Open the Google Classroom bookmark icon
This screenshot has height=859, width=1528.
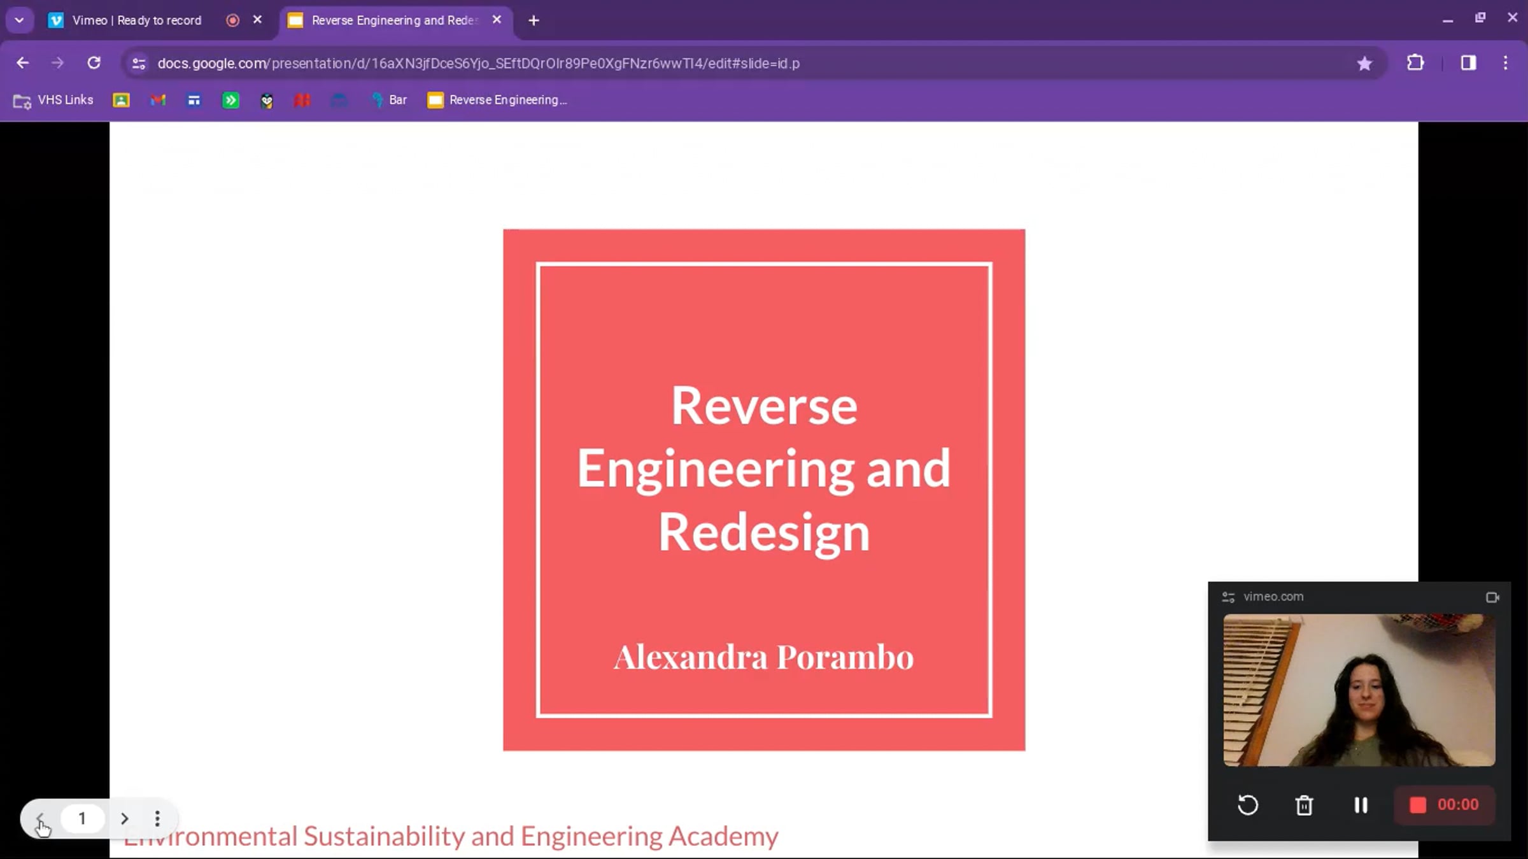[121, 100]
